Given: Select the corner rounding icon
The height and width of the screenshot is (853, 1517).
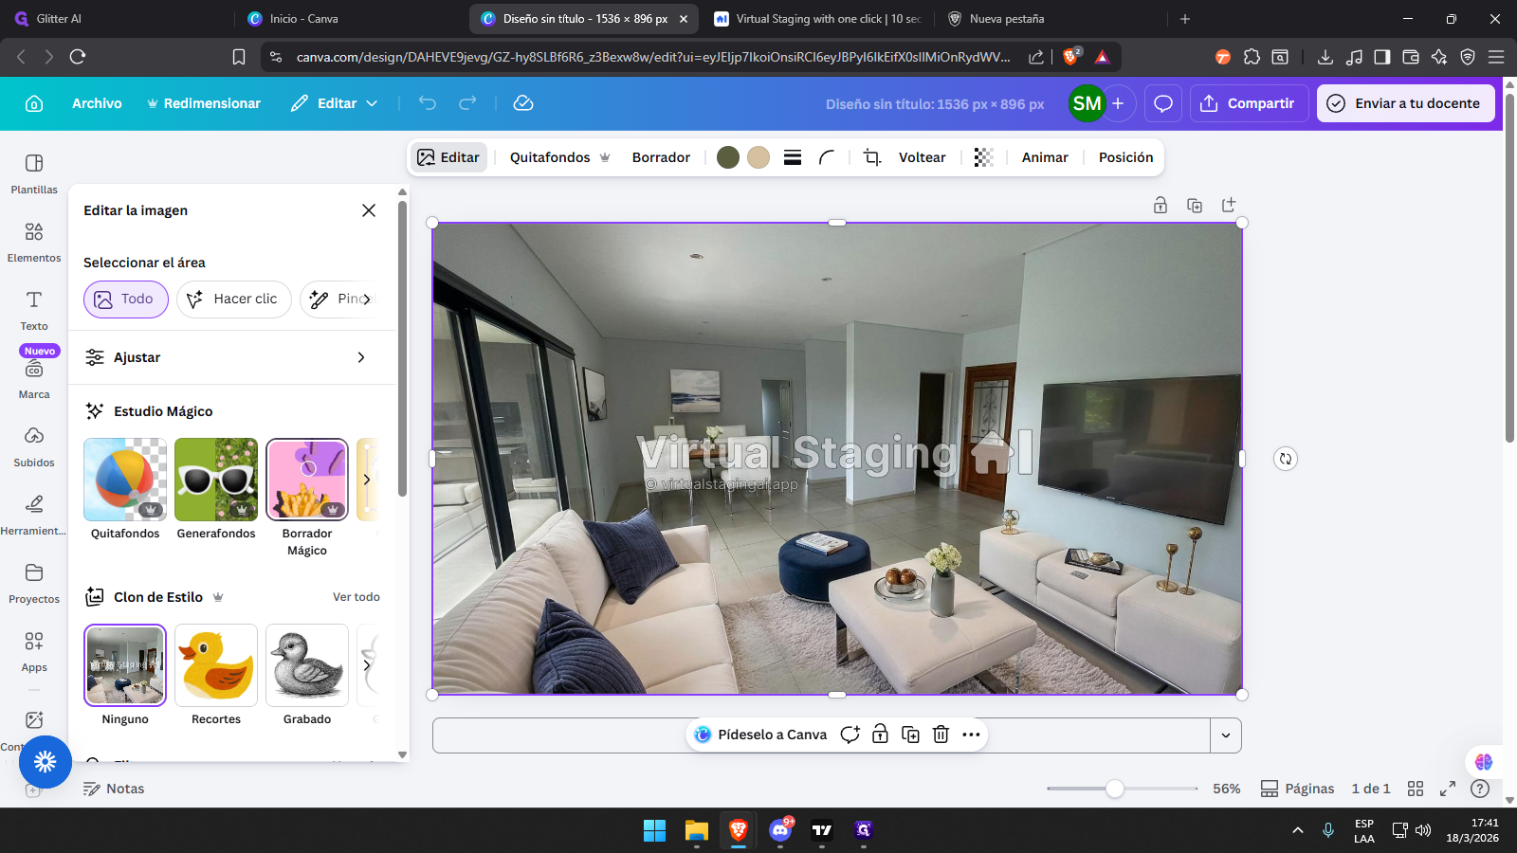Looking at the screenshot, I should [x=827, y=157].
